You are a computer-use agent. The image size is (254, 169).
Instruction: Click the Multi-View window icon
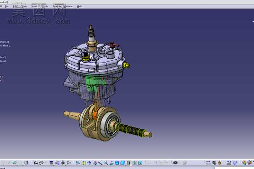[x=117, y=163]
